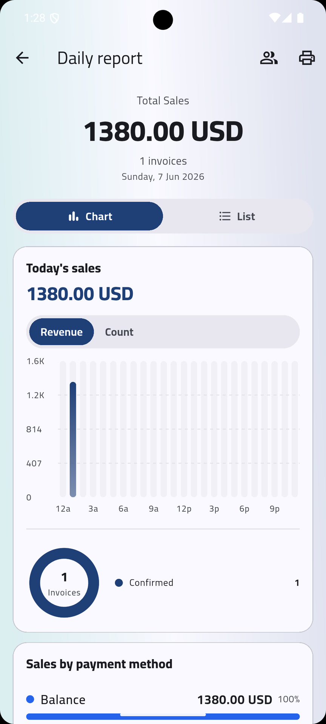Image resolution: width=326 pixels, height=724 pixels.
Task: Tap the Wi-Fi status bar icon
Action: [275, 18]
